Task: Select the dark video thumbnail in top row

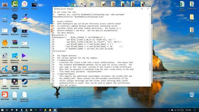Action: pos(35,6)
